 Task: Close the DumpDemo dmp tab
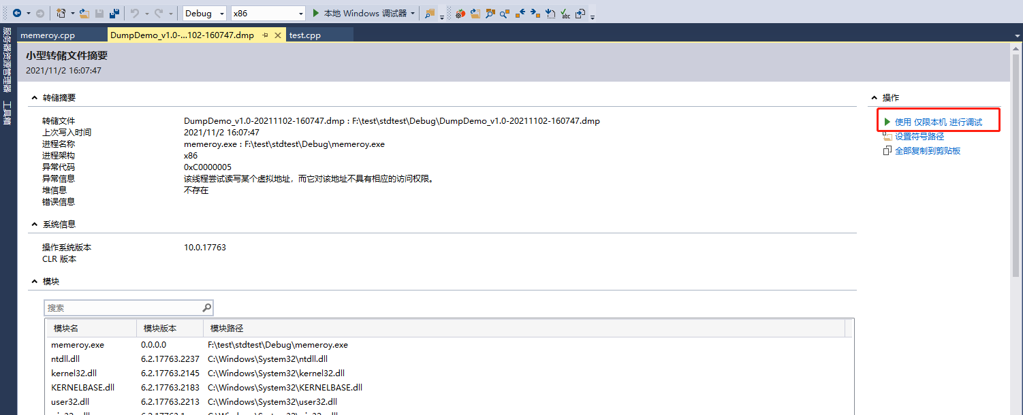[x=278, y=35]
